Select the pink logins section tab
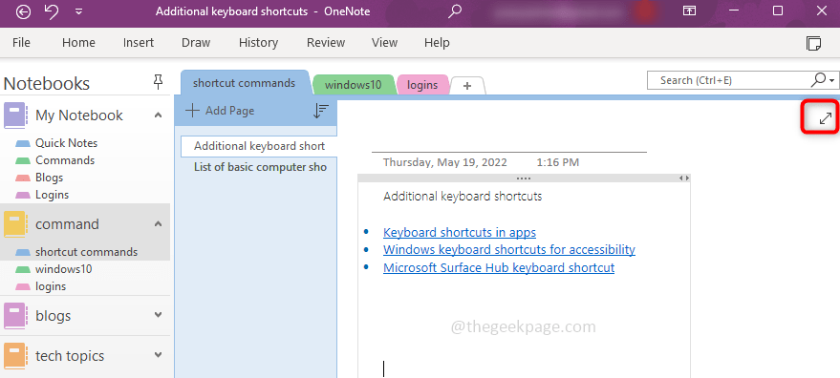 422,85
